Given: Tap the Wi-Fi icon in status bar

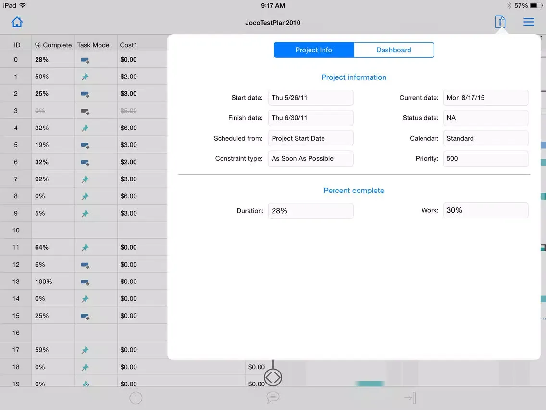Looking at the screenshot, I should [23, 5].
